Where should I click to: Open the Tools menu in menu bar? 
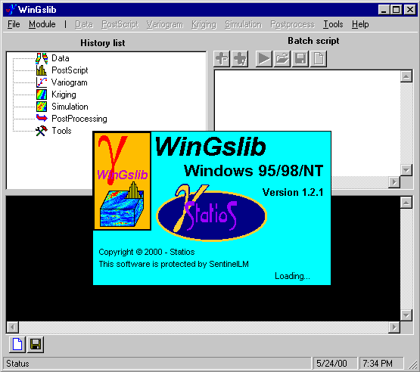coord(333,24)
